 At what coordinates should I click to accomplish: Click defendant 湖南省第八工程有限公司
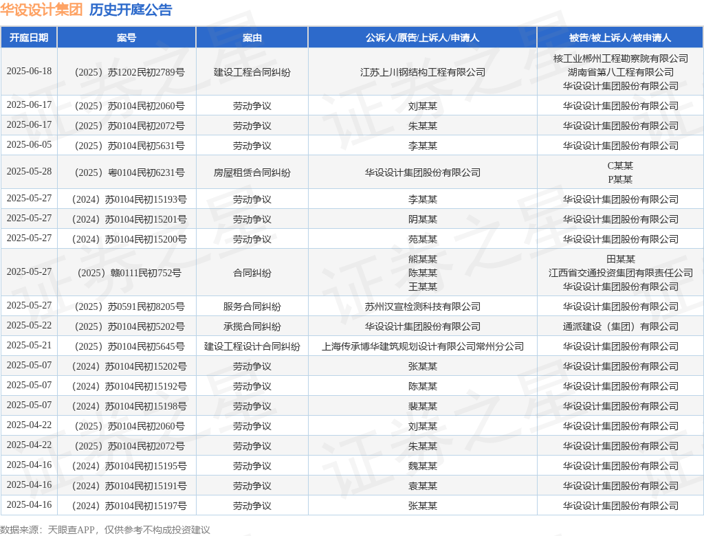(621, 72)
